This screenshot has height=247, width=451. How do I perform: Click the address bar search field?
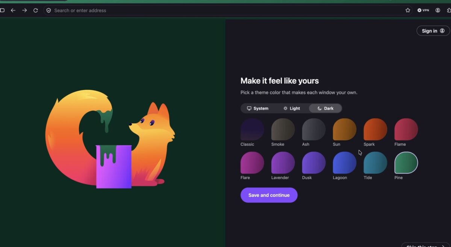click(x=228, y=11)
